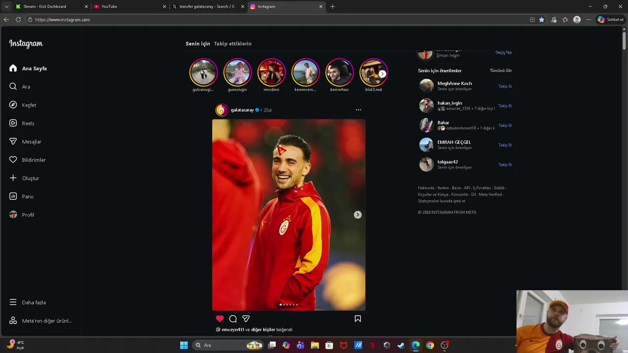Open the Windows Start menu

pos(184,345)
